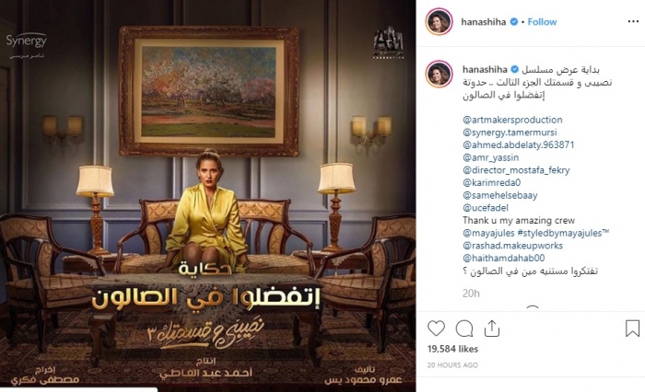
Task: Open the @artmakersproduction mention
Action: [512, 120]
